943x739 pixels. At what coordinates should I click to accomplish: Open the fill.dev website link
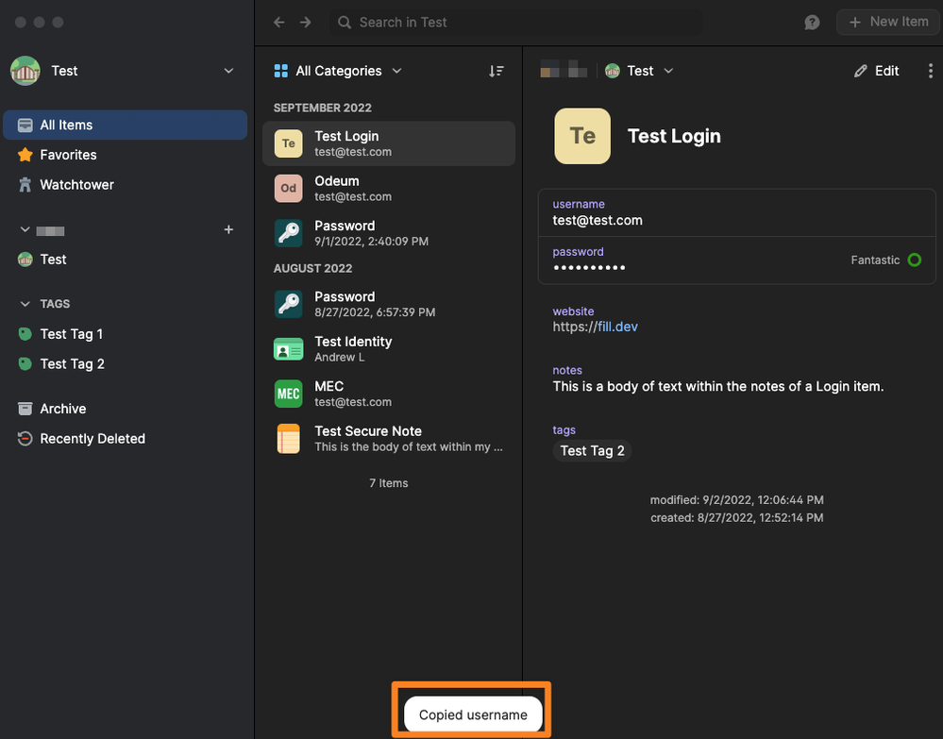(617, 327)
